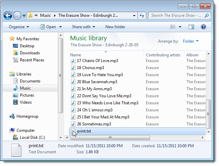
Task: Click navigation pane scroll down arrow
Action: (x=61, y=138)
